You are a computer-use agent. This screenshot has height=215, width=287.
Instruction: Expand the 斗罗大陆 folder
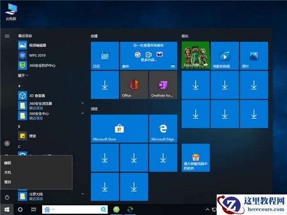(x=82, y=194)
